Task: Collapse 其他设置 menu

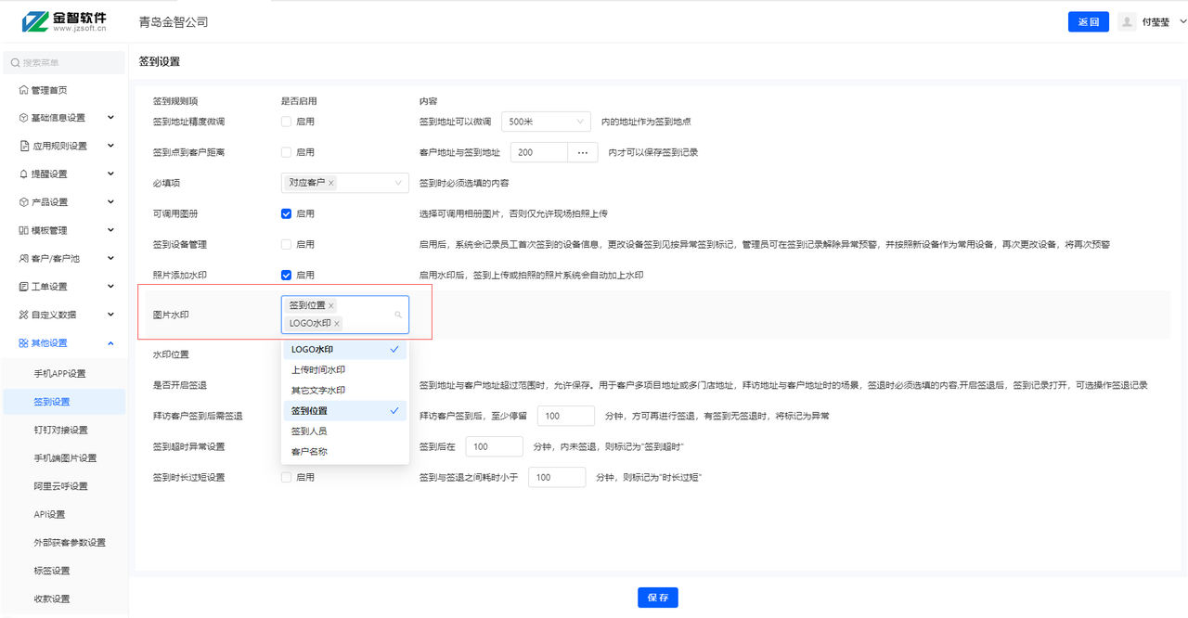Action: (x=63, y=342)
